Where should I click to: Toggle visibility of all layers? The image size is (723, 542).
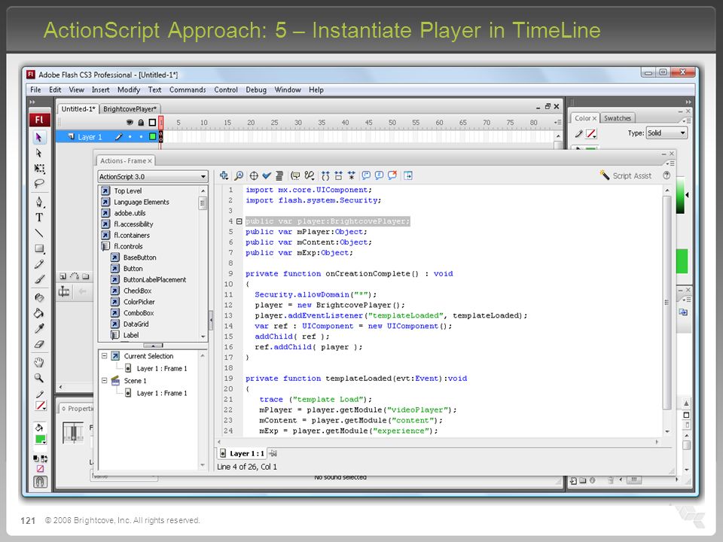(x=130, y=123)
